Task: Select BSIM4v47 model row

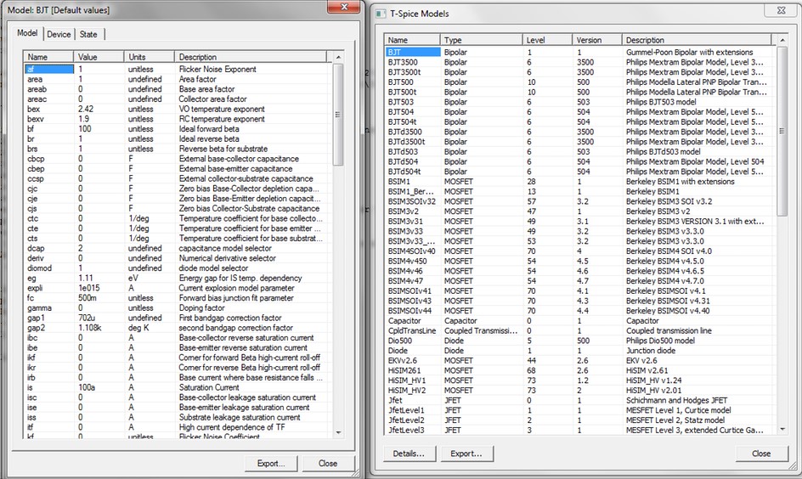Action: (x=580, y=280)
